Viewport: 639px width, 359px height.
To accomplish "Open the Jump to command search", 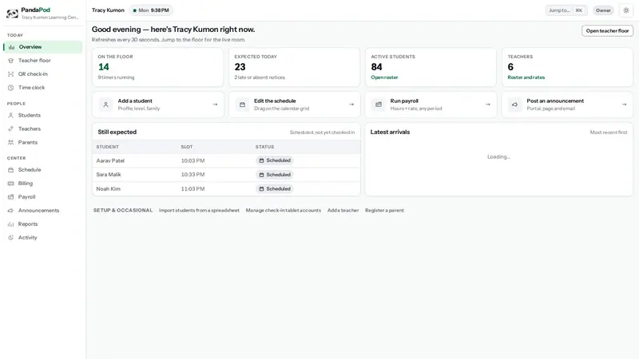I will (x=566, y=10).
